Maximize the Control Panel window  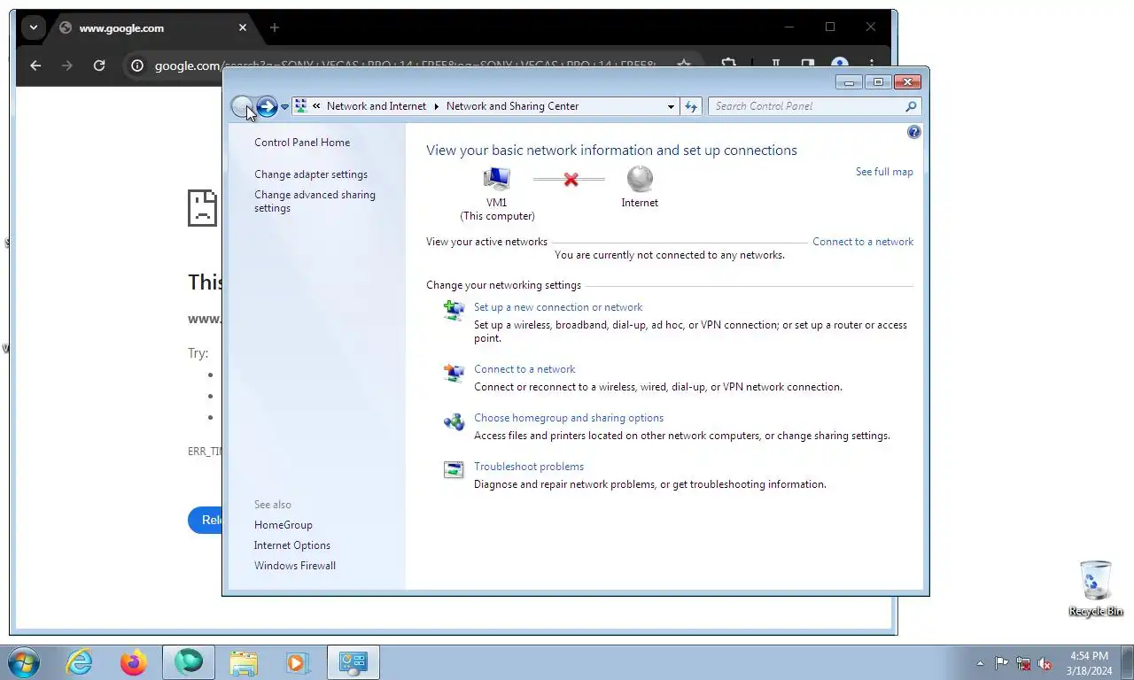(877, 82)
